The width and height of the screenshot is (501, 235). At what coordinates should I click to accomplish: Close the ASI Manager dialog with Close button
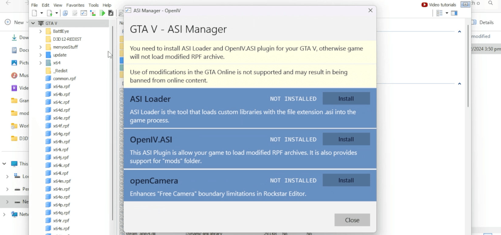coord(352,220)
